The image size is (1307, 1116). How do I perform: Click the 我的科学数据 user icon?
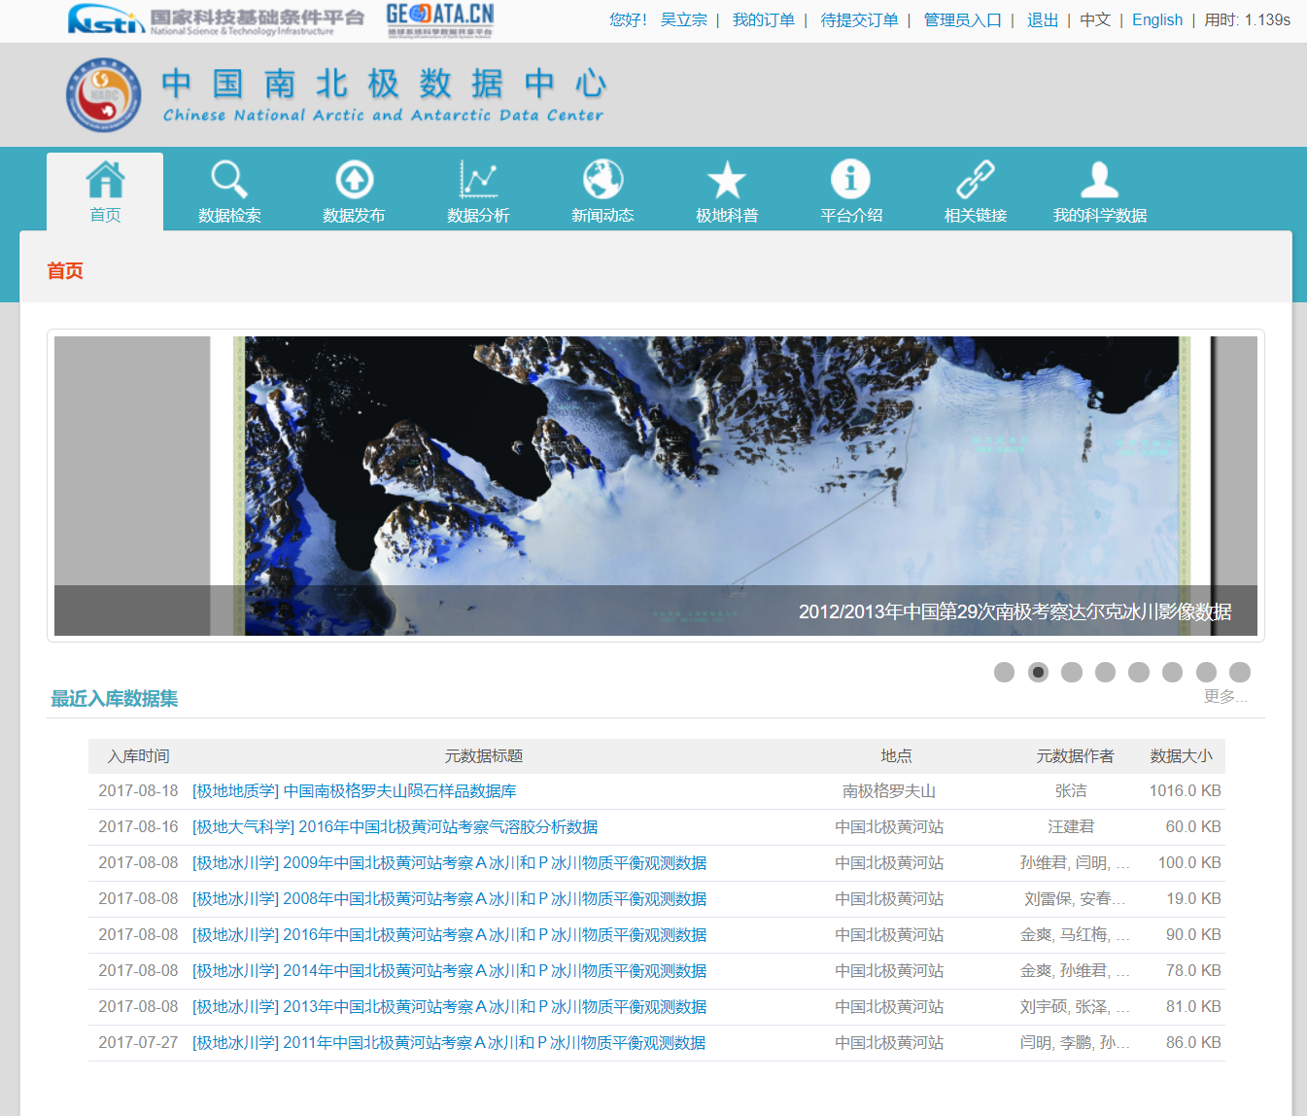coord(1100,179)
